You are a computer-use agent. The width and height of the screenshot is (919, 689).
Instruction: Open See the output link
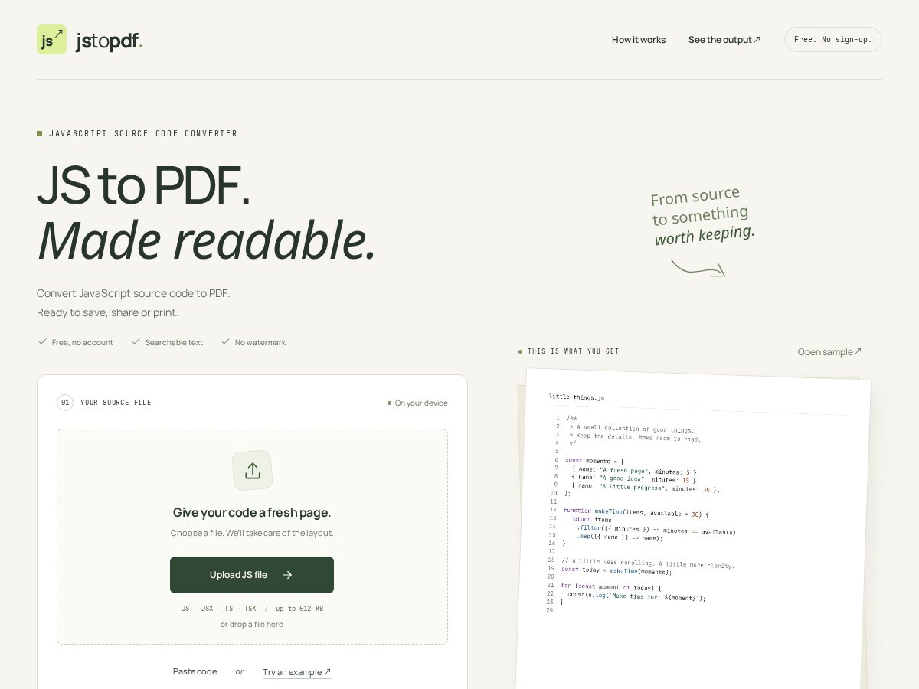click(724, 40)
